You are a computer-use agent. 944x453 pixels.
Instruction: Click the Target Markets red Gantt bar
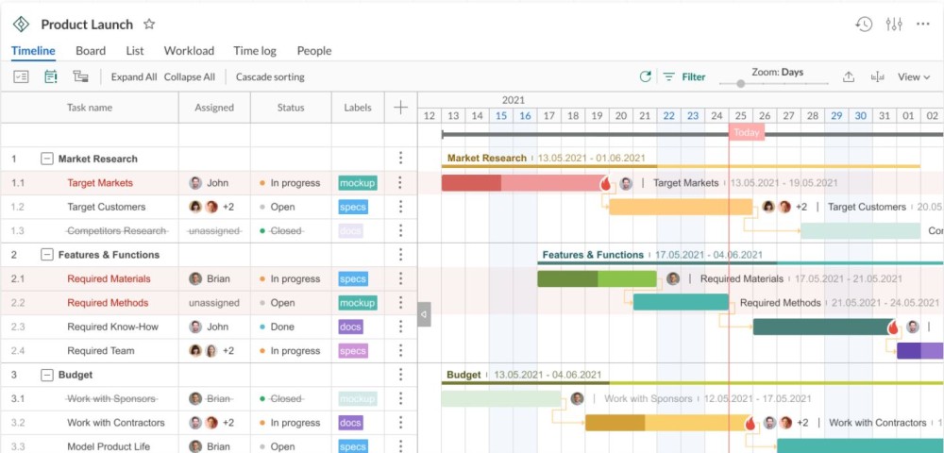point(523,183)
